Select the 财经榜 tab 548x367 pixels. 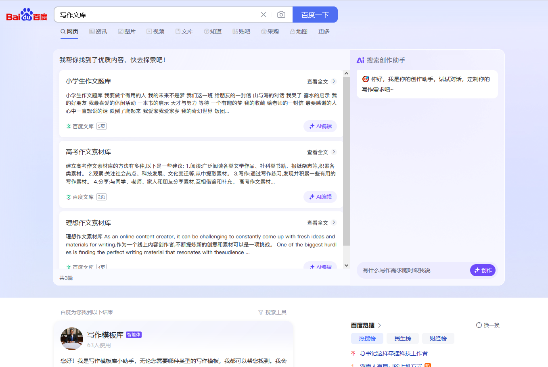click(x=438, y=338)
